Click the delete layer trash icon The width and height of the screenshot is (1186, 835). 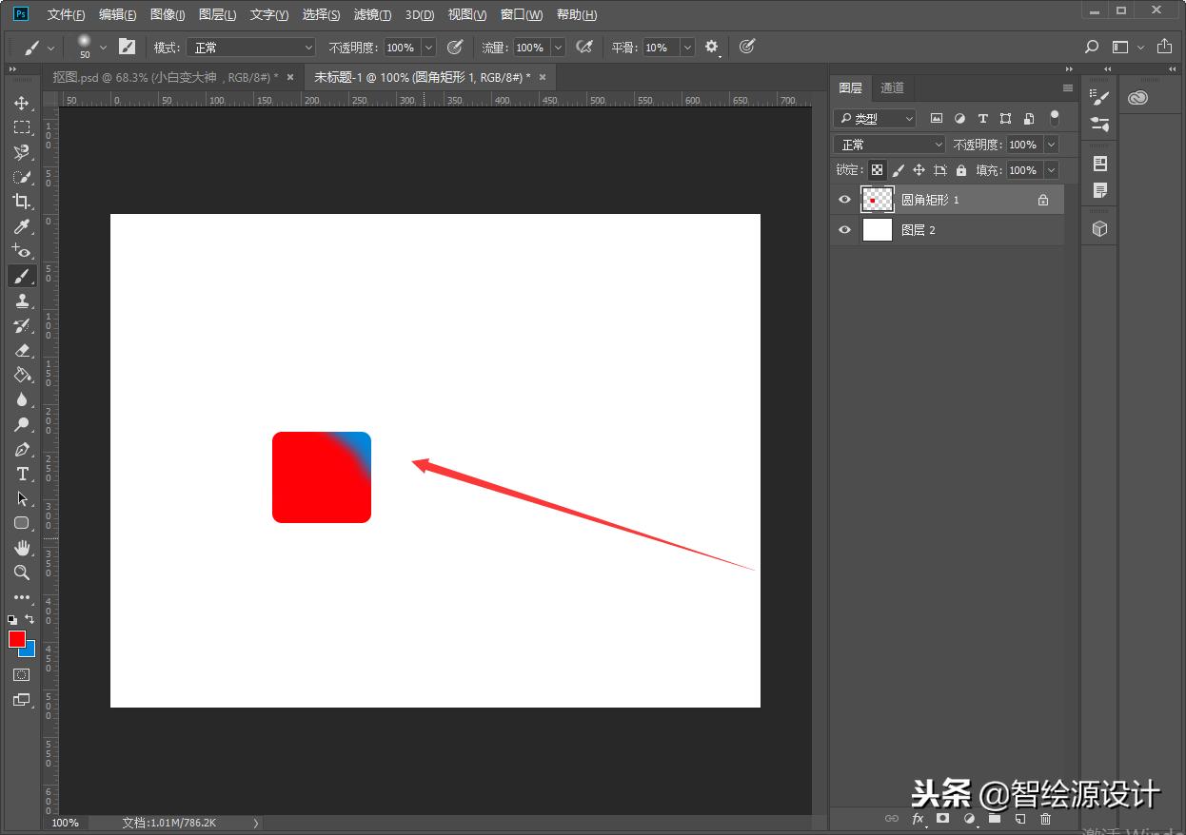click(1045, 818)
